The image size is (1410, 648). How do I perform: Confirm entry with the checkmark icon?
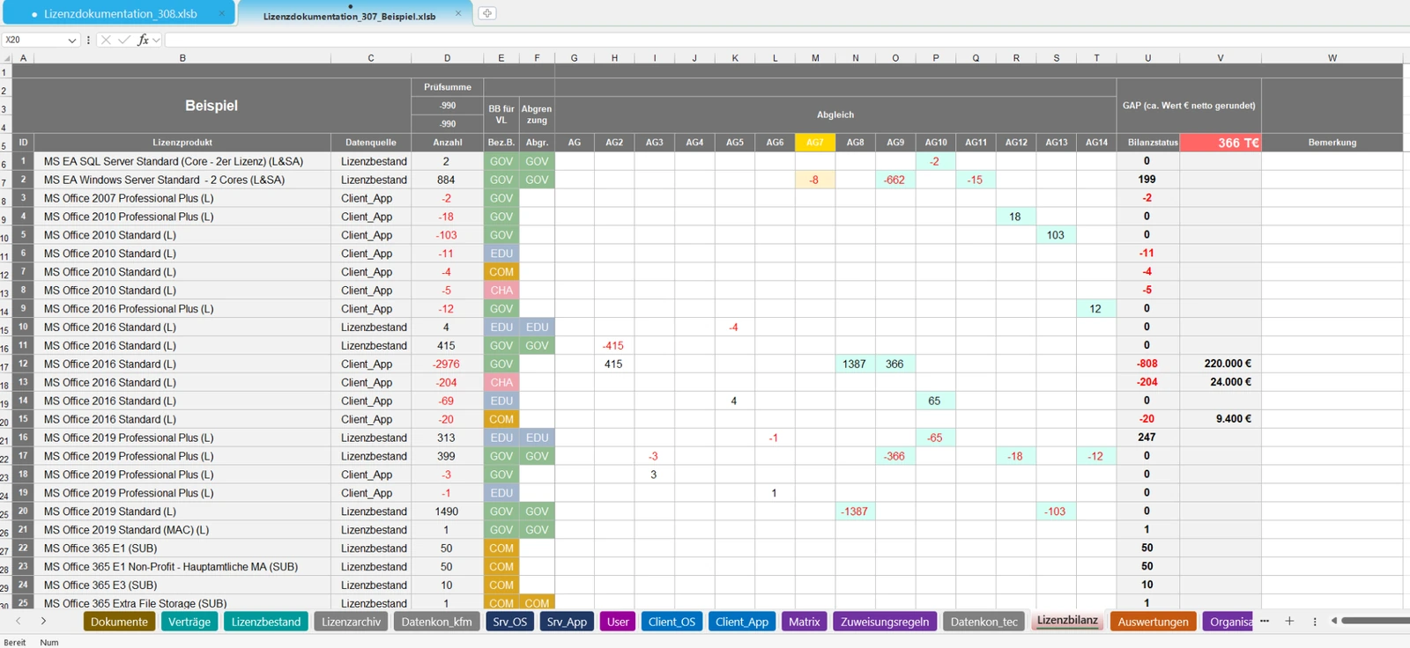tap(124, 40)
